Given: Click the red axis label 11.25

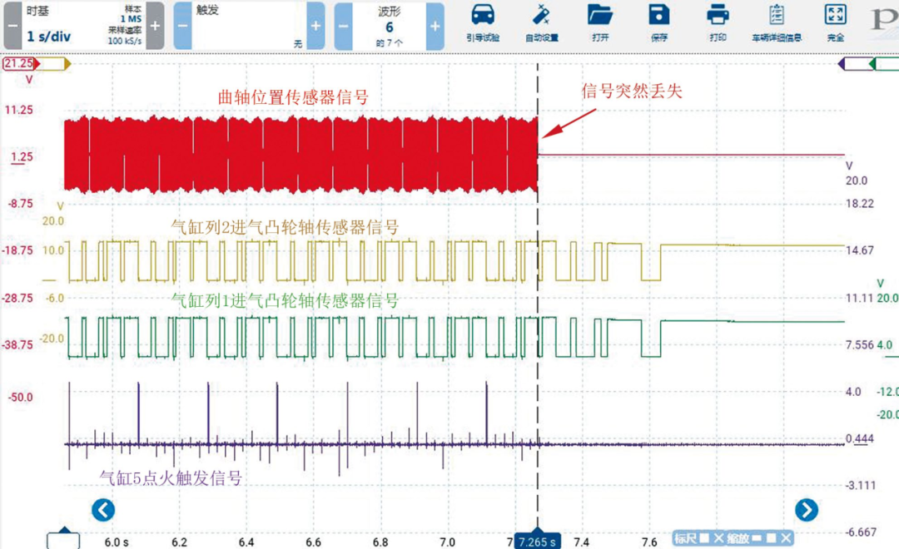Looking at the screenshot, I should 19,110.
